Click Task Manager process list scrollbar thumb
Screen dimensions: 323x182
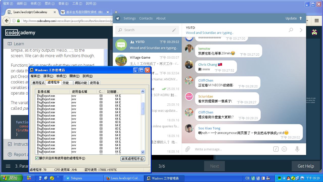143,108
